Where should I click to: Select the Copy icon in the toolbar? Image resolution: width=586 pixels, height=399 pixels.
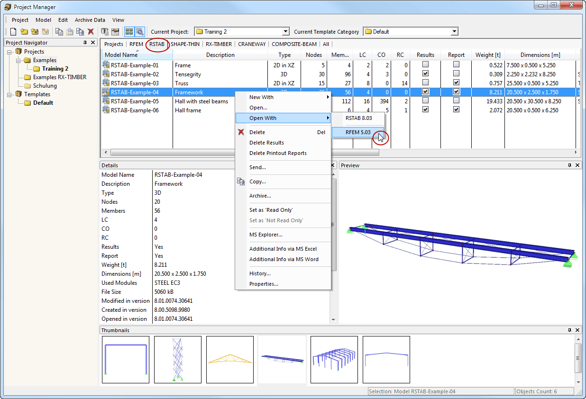[x=60, y=31]
